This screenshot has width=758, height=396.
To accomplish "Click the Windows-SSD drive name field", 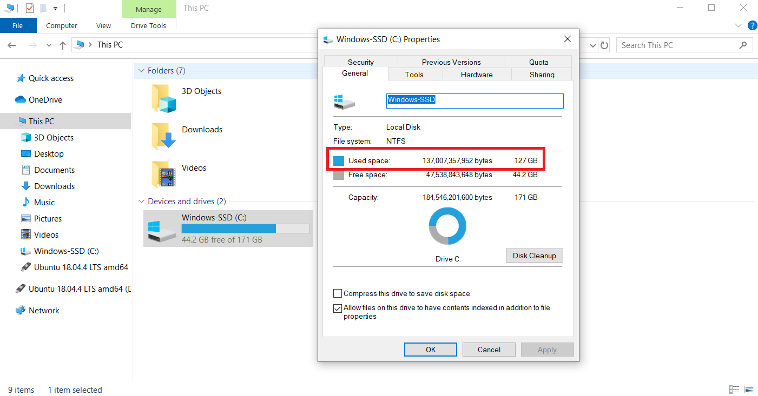I will [x=475, y=100].
